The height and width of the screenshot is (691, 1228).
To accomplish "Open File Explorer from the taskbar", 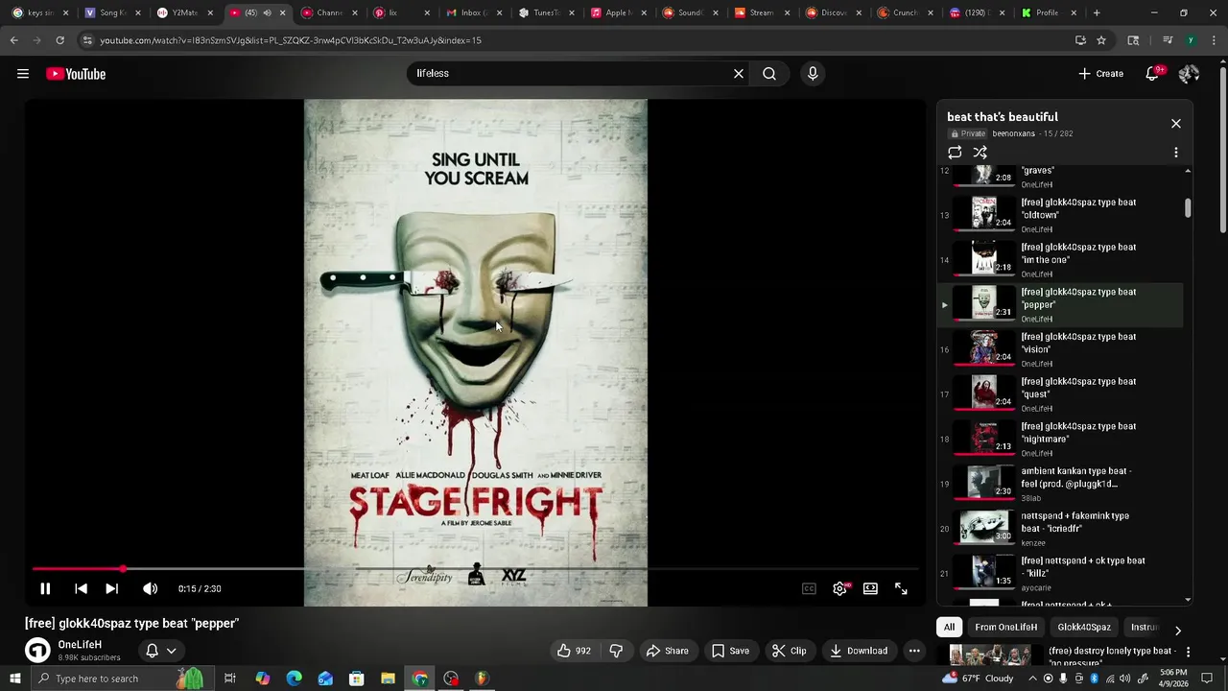I will pos(388,679).
